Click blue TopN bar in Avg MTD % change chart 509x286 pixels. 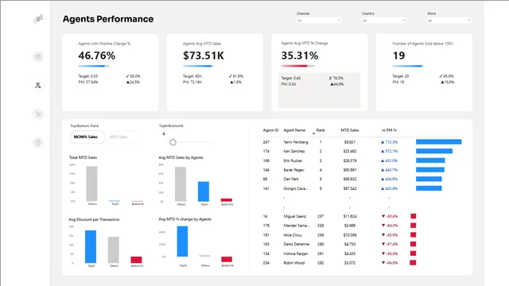click(182, 242)
